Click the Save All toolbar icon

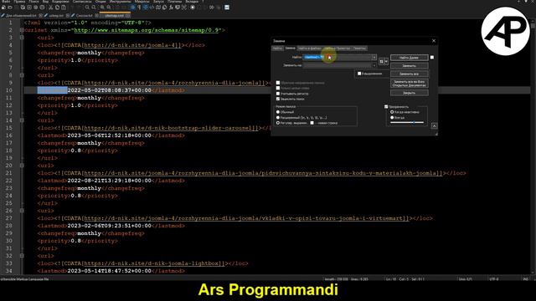(x=23, y=8)
